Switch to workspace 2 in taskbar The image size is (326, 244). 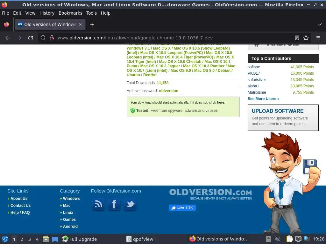22,239
